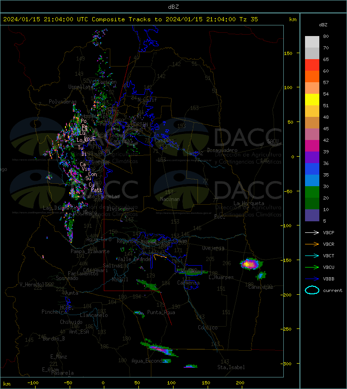
Task: Select the bright yellow swatch in dBZ scale
Action: 312,99
